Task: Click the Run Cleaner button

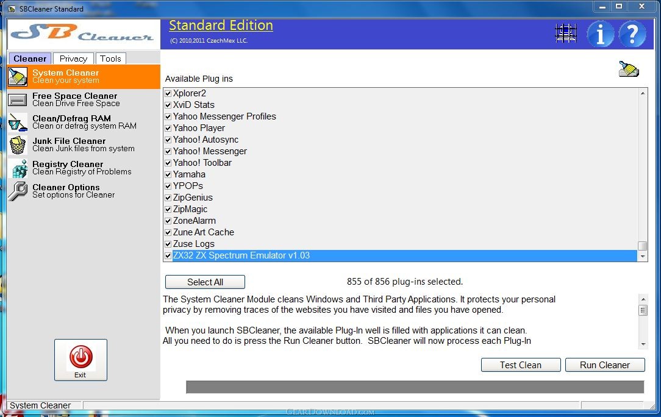Action: [605, 365]
